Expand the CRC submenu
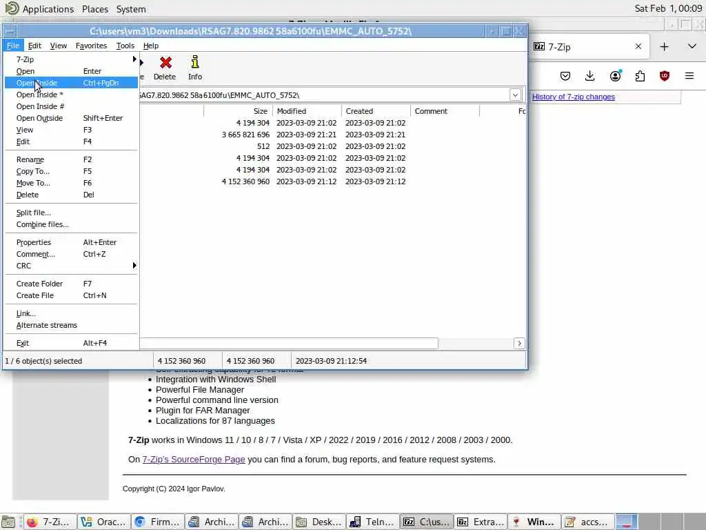The image size is (706, 530). 71,266
